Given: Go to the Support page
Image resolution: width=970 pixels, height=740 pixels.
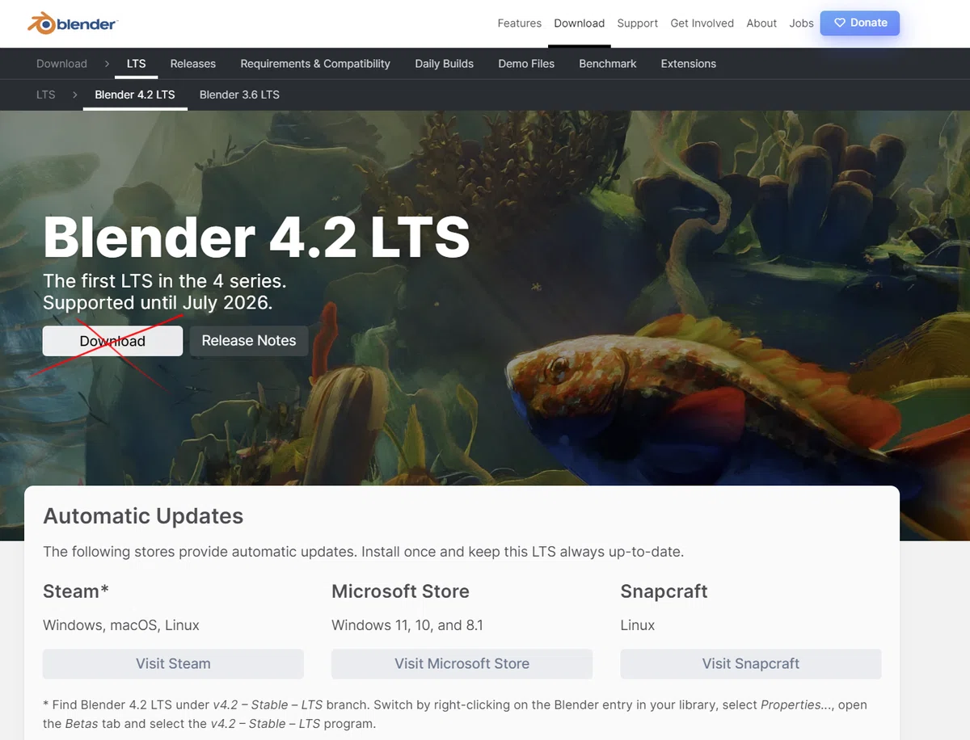Looking at the screenshot, I should (x=637, y=23).
